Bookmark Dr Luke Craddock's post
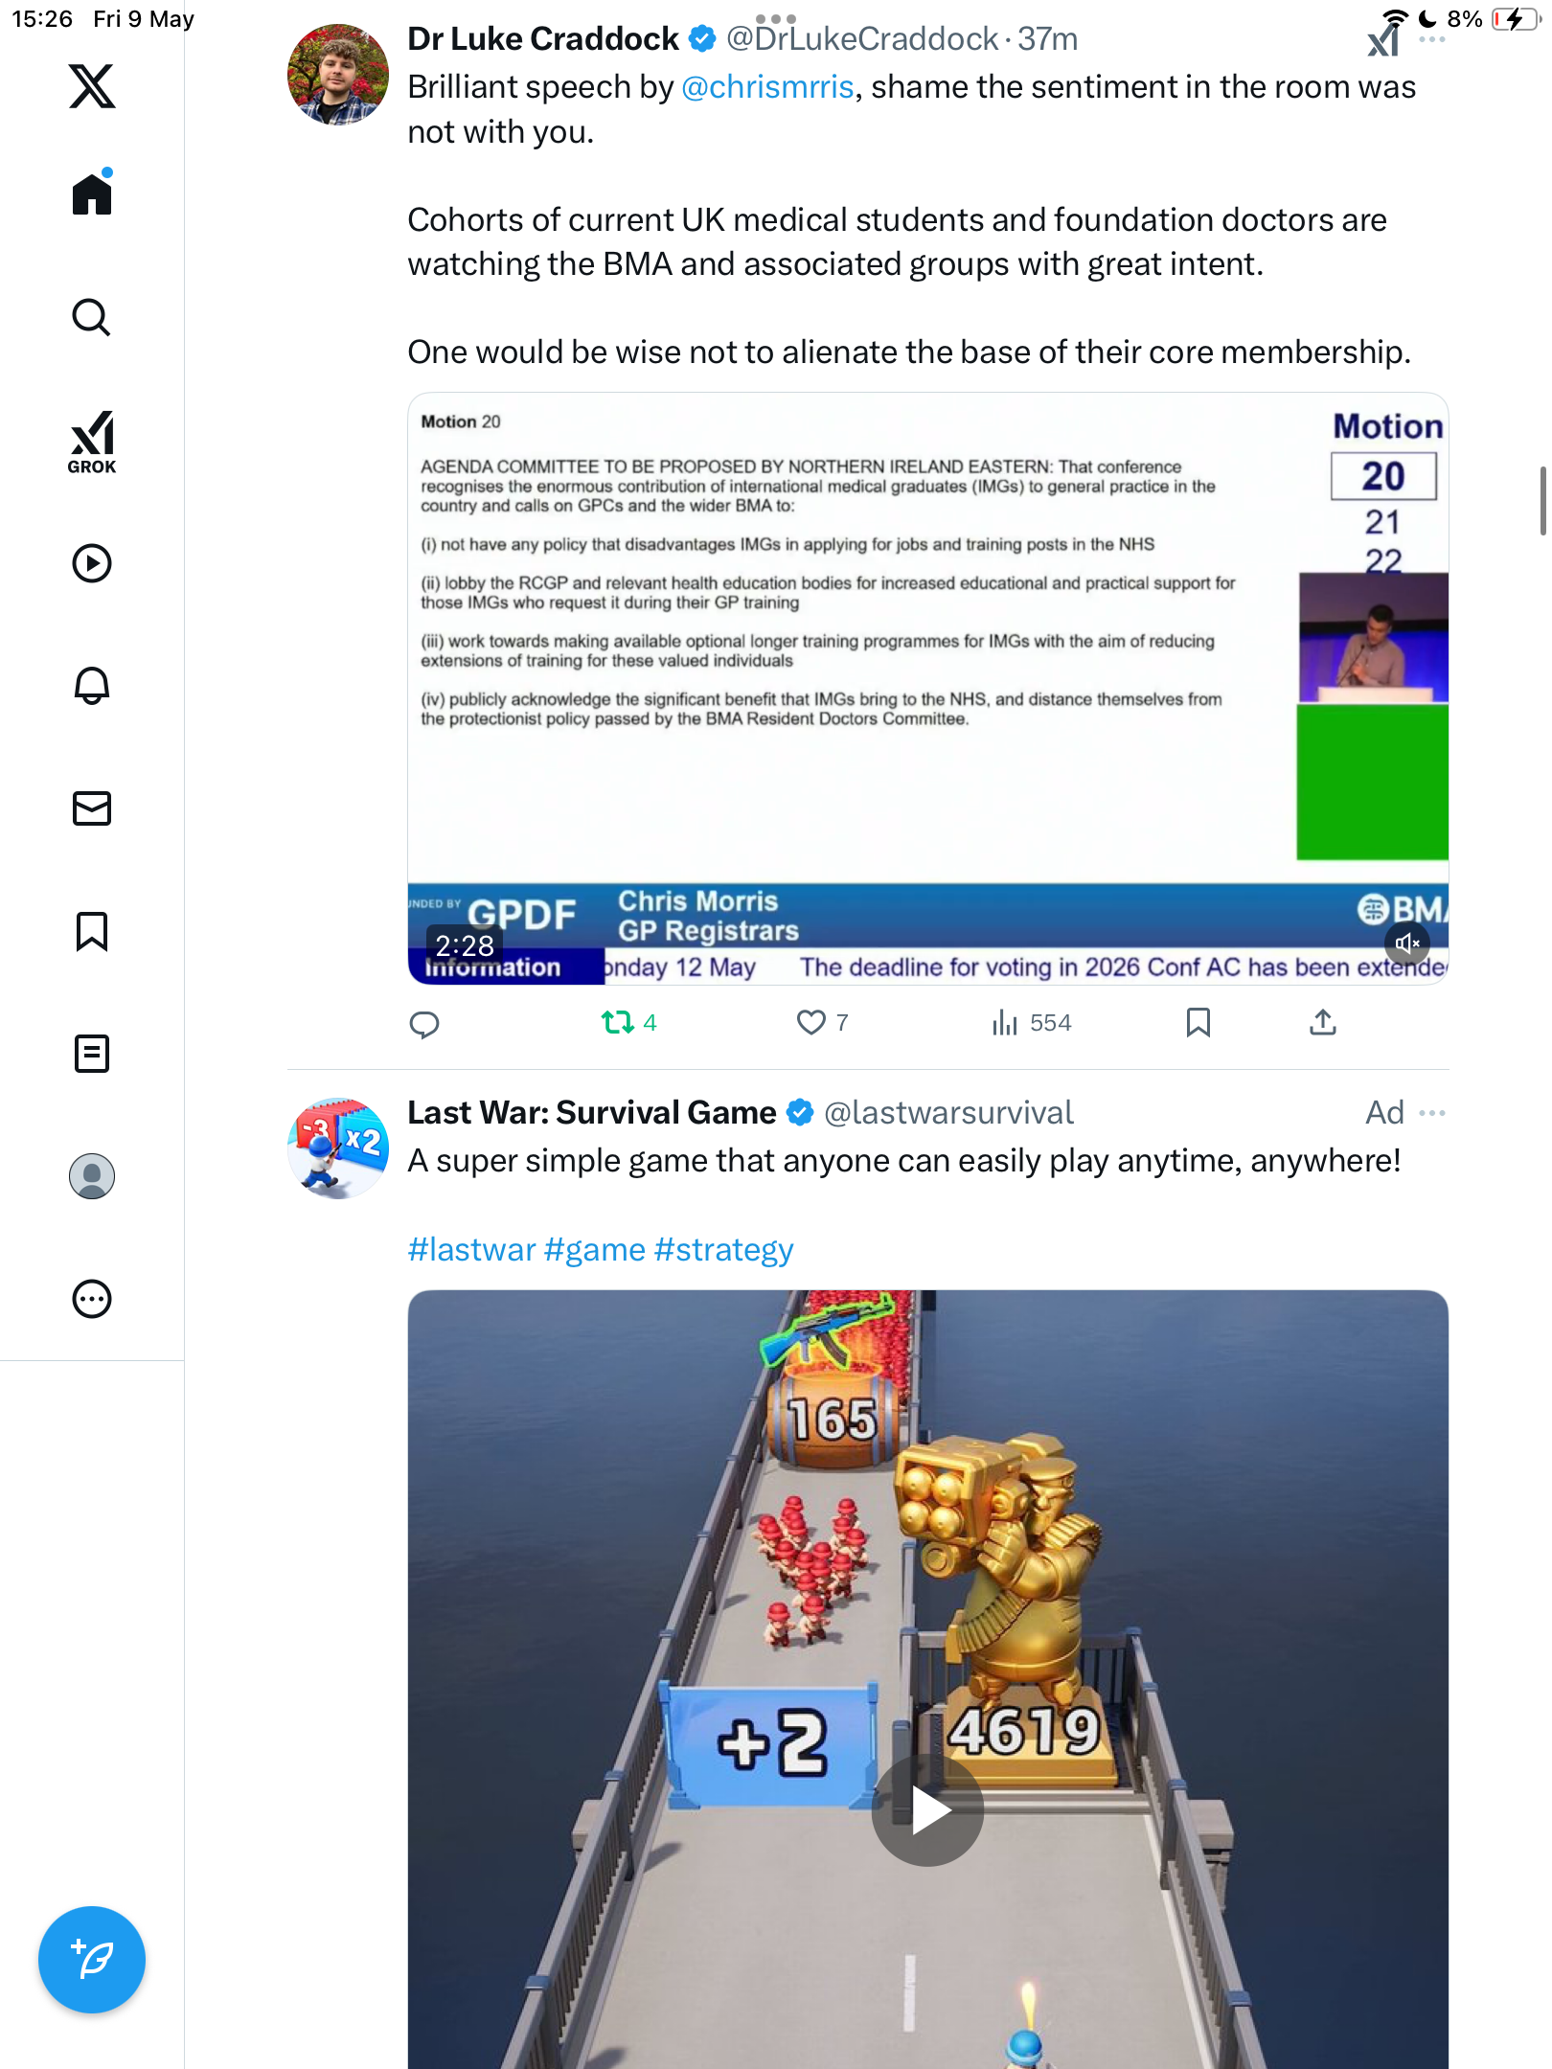This screenshot has height=2069, width=1552. [1198, 1023]
